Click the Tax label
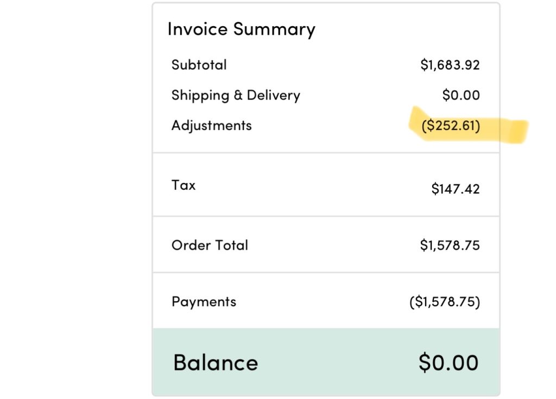The height and width of the screenshot is (399, 556). (184, 185)
